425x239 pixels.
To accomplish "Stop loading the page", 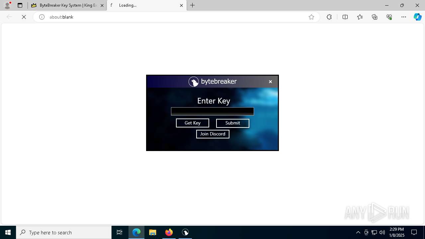I will click(x=24, y=17).
